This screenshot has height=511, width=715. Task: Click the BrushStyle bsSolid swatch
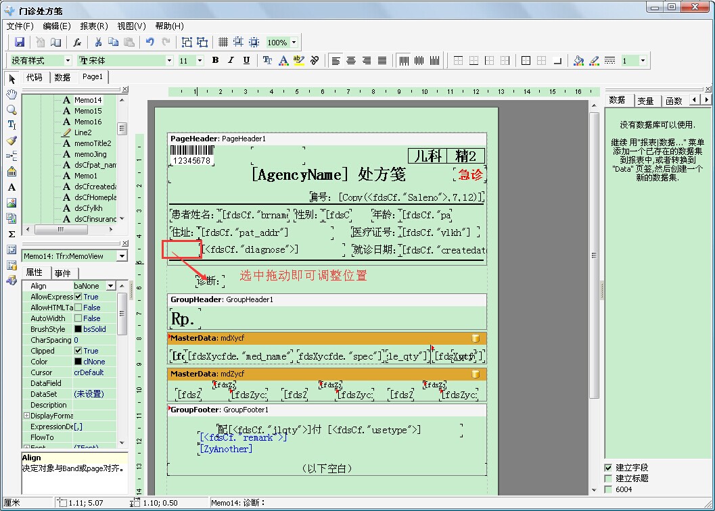coord(78,329)
